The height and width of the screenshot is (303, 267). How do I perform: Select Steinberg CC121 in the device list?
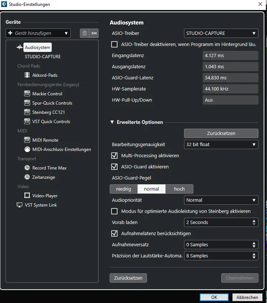[48, 112]
